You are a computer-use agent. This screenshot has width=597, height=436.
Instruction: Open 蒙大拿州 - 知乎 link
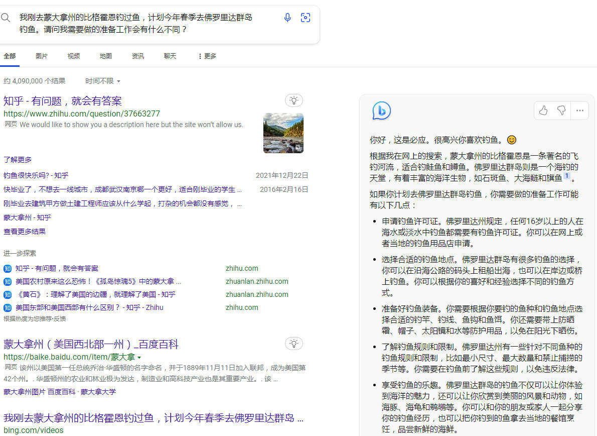pyautogui.click(x=27, y=217)
